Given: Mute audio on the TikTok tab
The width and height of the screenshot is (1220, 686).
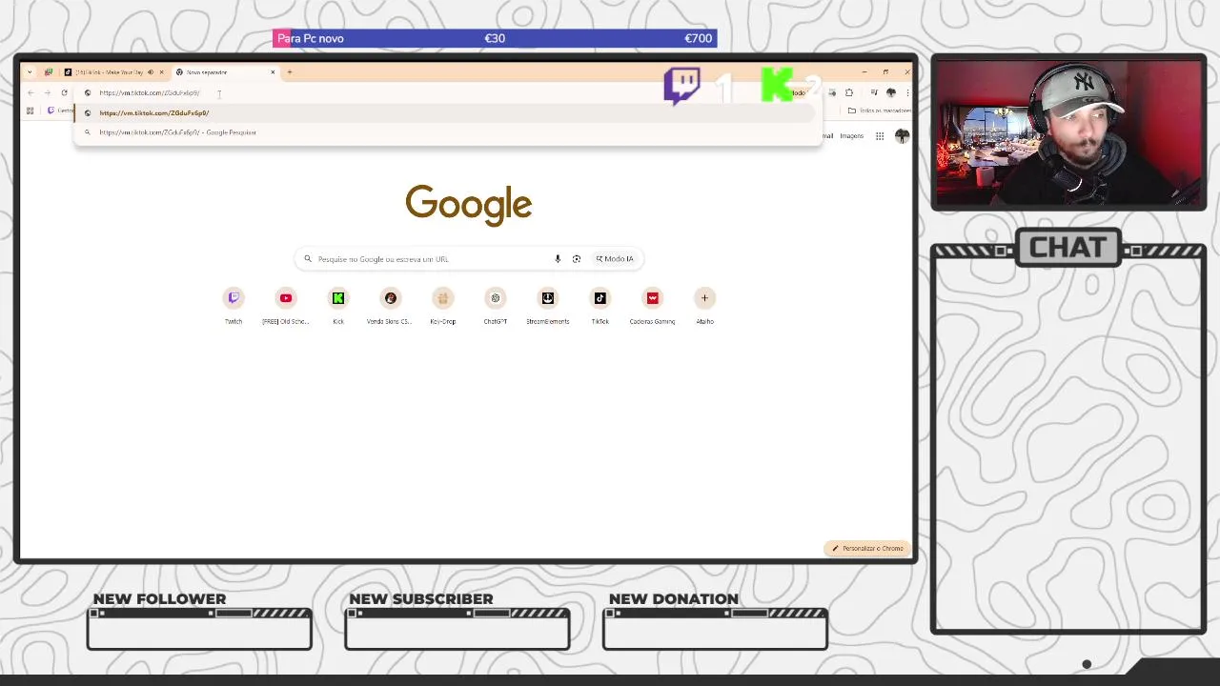Looking at the screenshot, I should 151,72.
